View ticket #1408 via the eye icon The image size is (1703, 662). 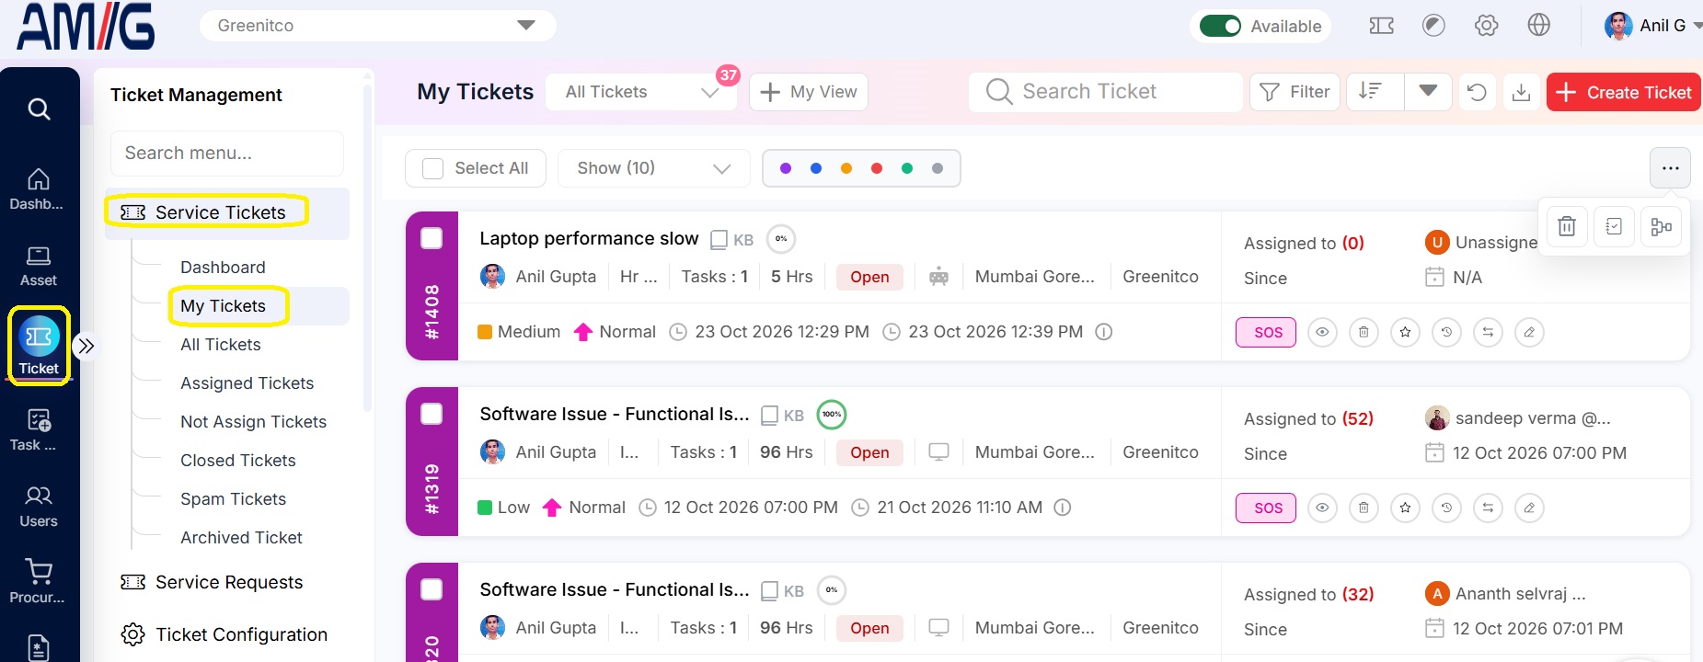click(x=1322, y=332)
